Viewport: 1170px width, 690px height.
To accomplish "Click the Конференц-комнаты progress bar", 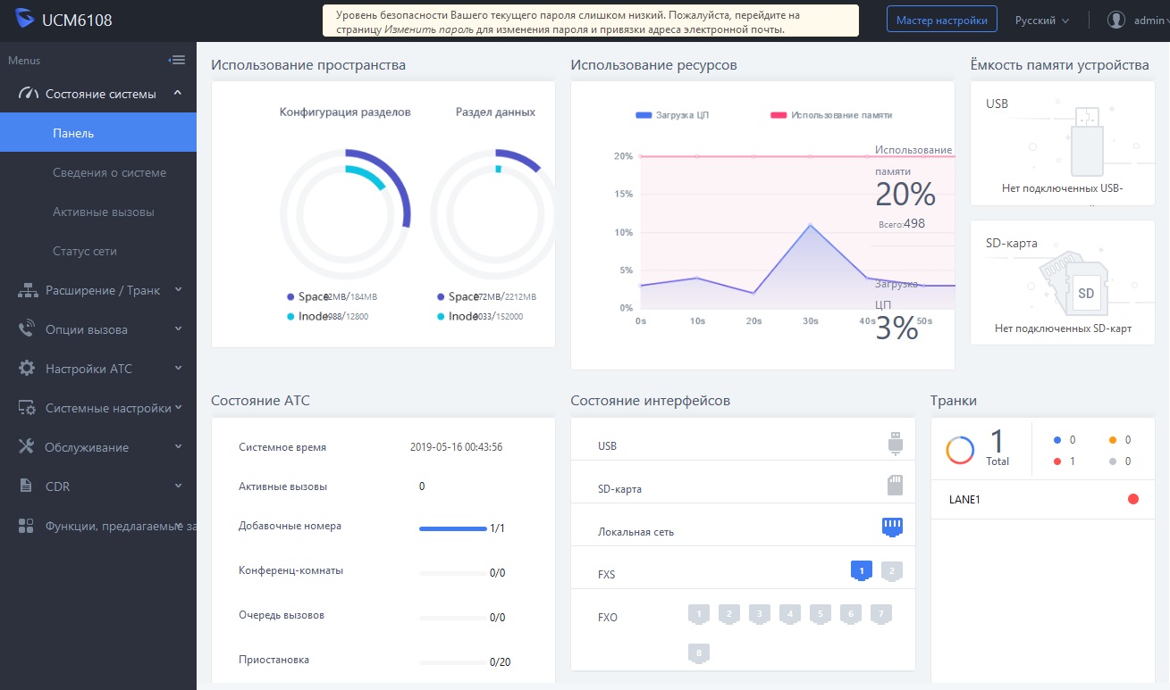I will point(452,573).
